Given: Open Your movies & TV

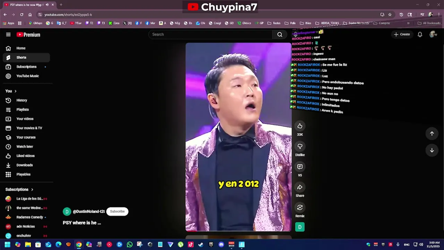Looking at the screenshot, I should 26,128.
